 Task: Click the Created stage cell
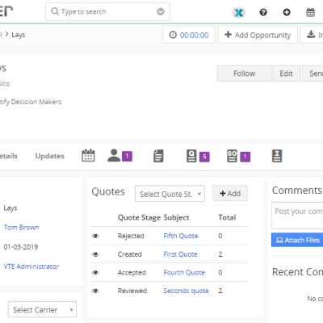pos(129,254)
